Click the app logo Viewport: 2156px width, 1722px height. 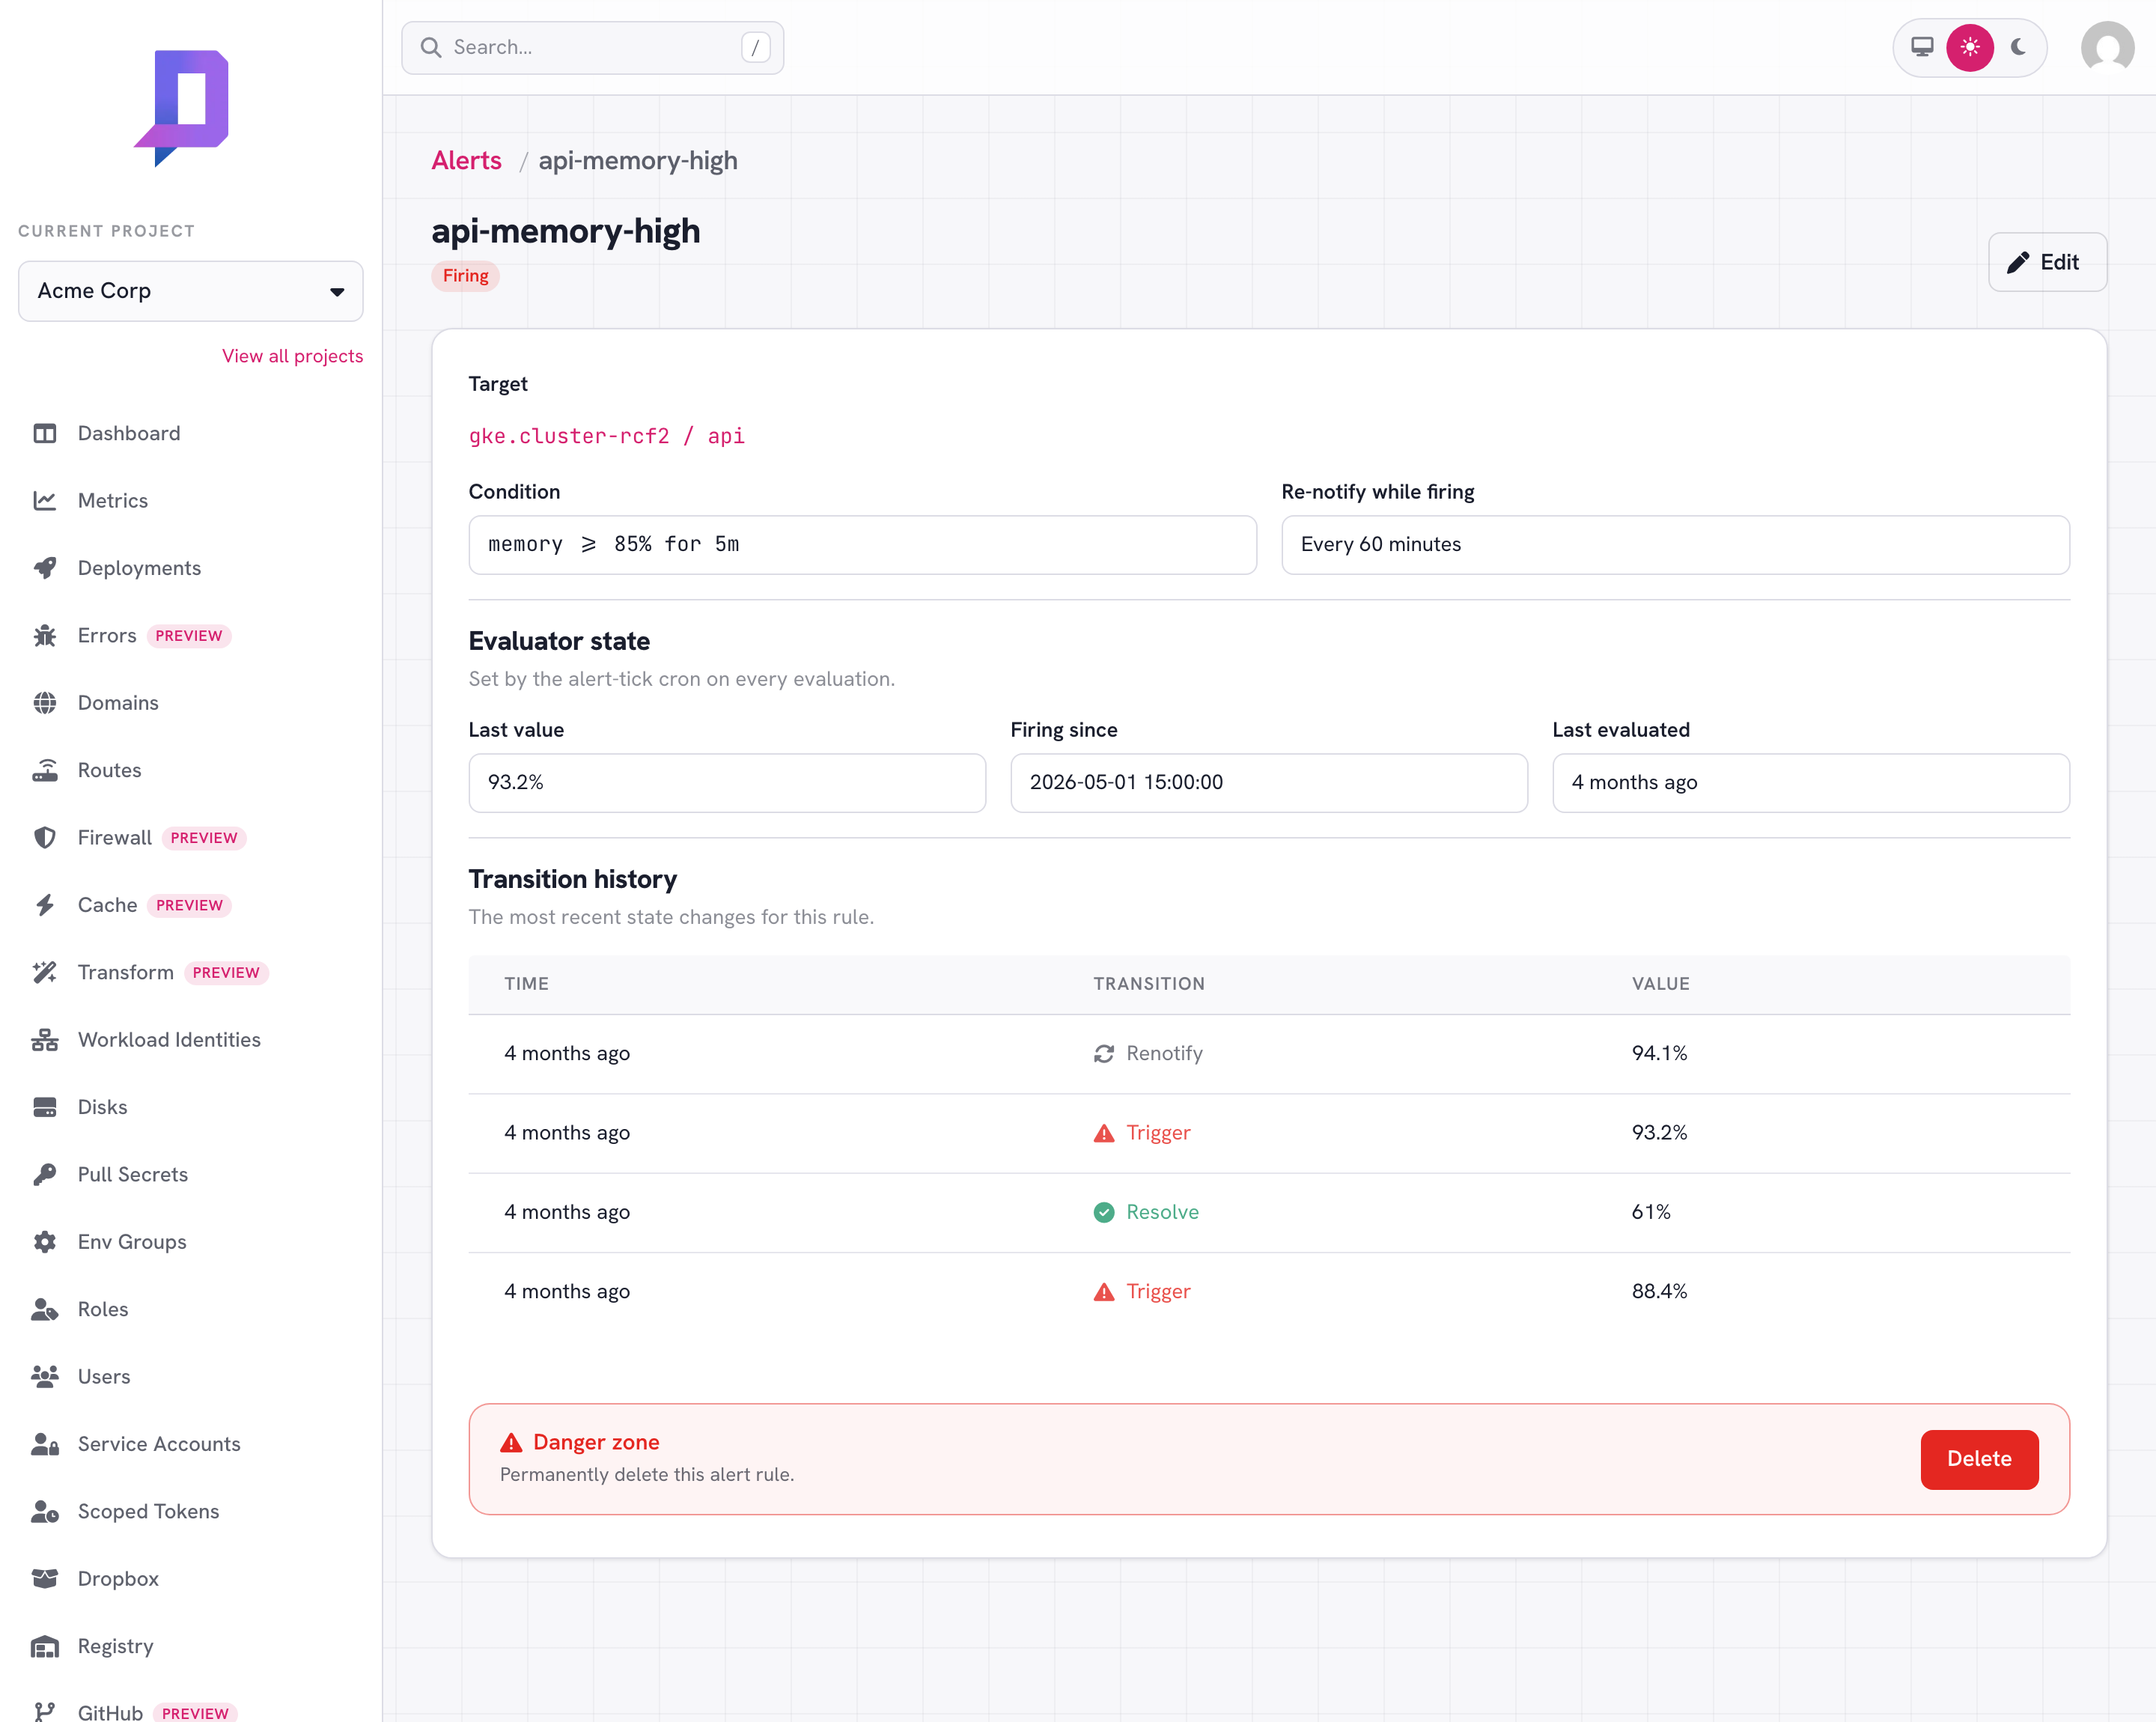click(183, 108)
